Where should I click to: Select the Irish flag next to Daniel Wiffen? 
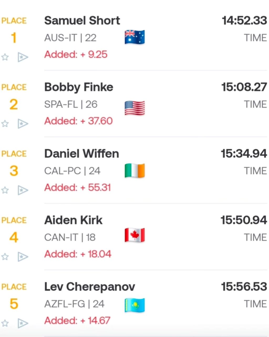(x=134, y=170)
